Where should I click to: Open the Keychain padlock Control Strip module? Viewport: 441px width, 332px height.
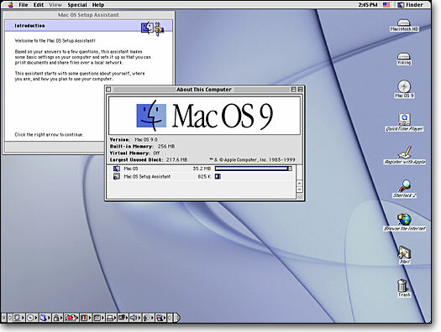tap(57, 318)
